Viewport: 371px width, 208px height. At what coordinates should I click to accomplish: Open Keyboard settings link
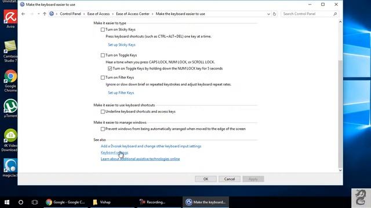click(x=115, y=153)
